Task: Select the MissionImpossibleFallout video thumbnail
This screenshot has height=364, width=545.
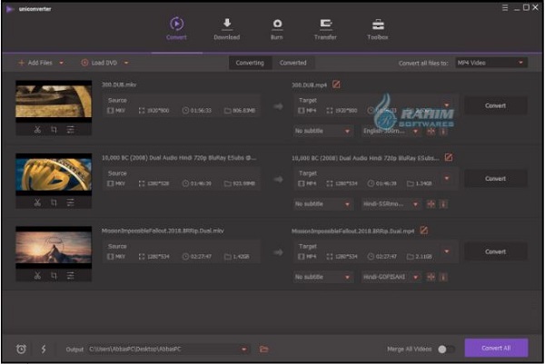Action: (54, 247)
